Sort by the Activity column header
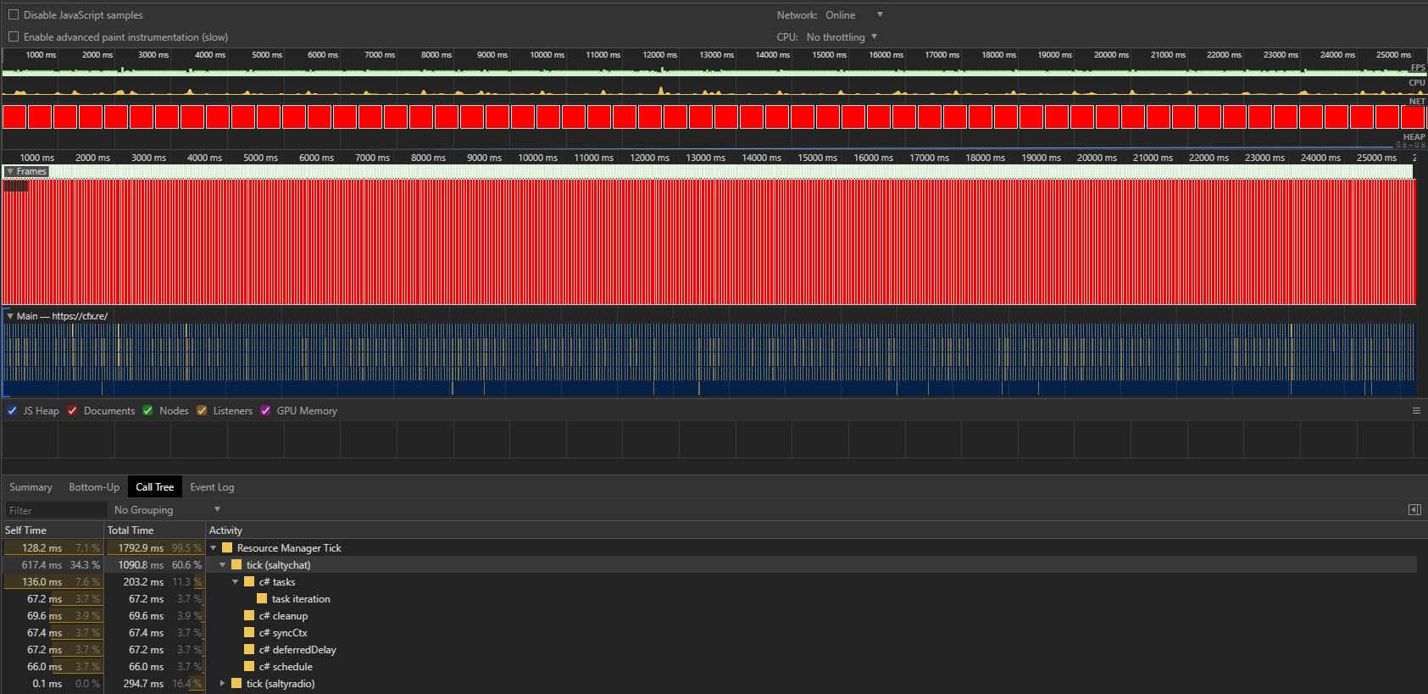Screen dimensions: 1428x694 click(x=811, y=530)
